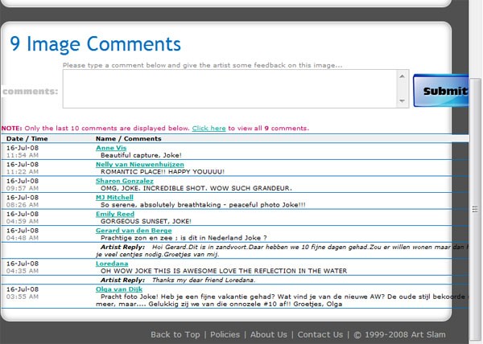
Task: Open Loredana profile link
Action: (112, 264)
